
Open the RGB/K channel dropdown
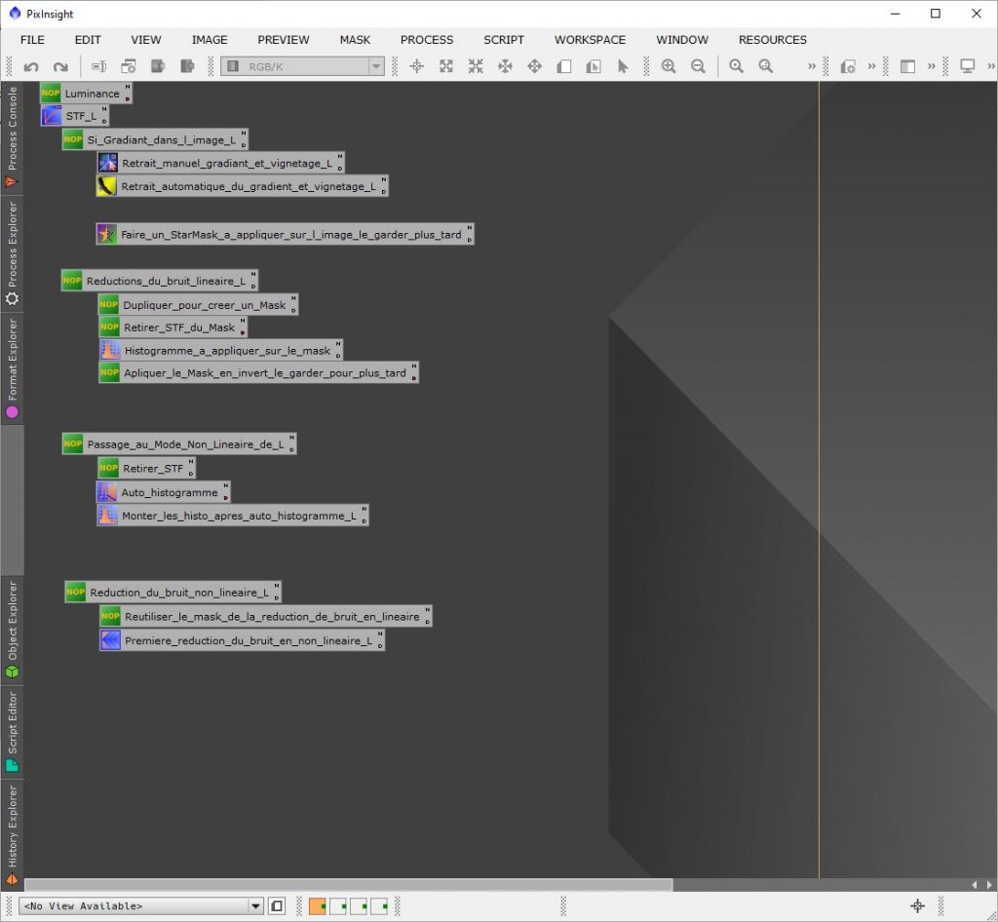[x=302, y=66]
